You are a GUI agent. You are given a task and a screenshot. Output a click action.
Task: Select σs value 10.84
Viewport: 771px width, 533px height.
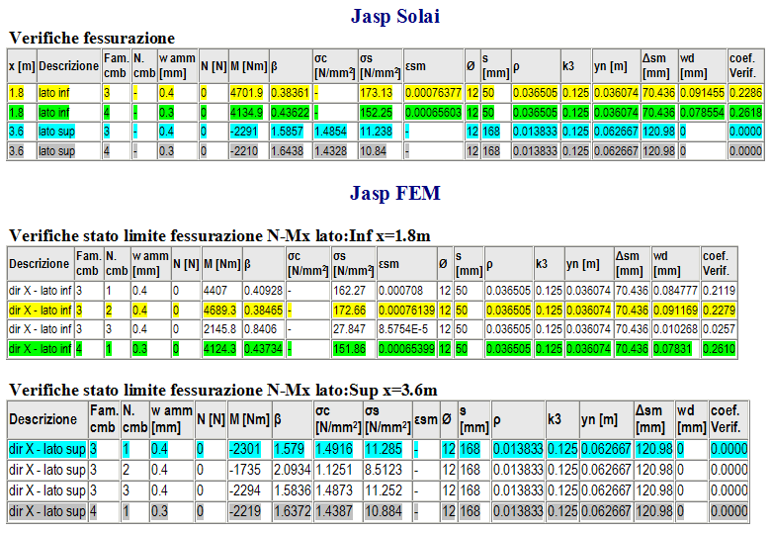373,151
